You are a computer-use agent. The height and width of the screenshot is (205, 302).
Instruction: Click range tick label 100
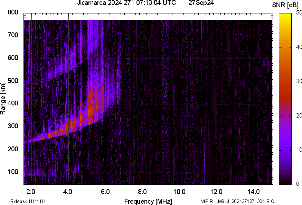pos(13,172)
